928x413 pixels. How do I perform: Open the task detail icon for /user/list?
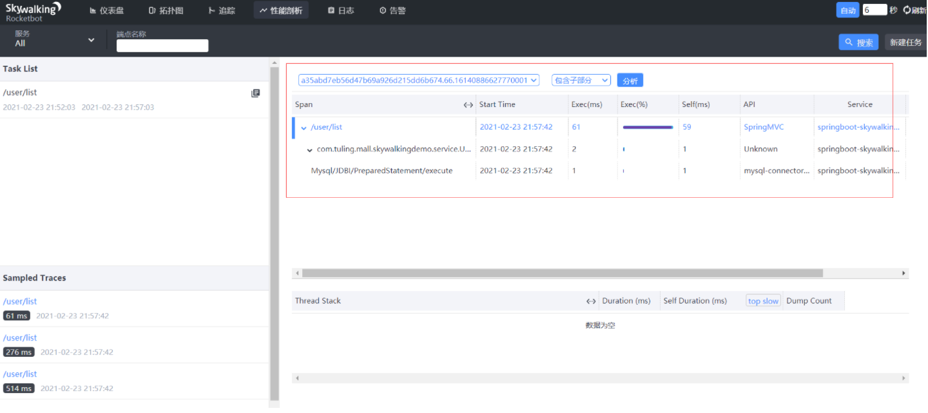pyautogui.click(x=255, y=93)
